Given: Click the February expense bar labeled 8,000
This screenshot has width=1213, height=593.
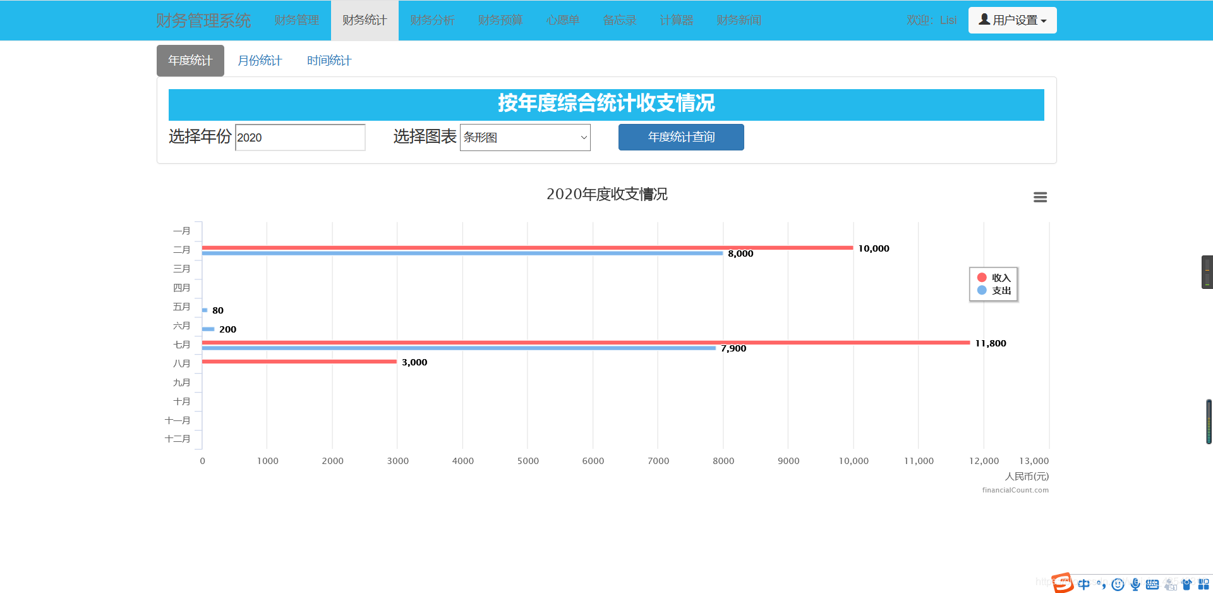Looking at the screenshot, I should coord(462,254).
